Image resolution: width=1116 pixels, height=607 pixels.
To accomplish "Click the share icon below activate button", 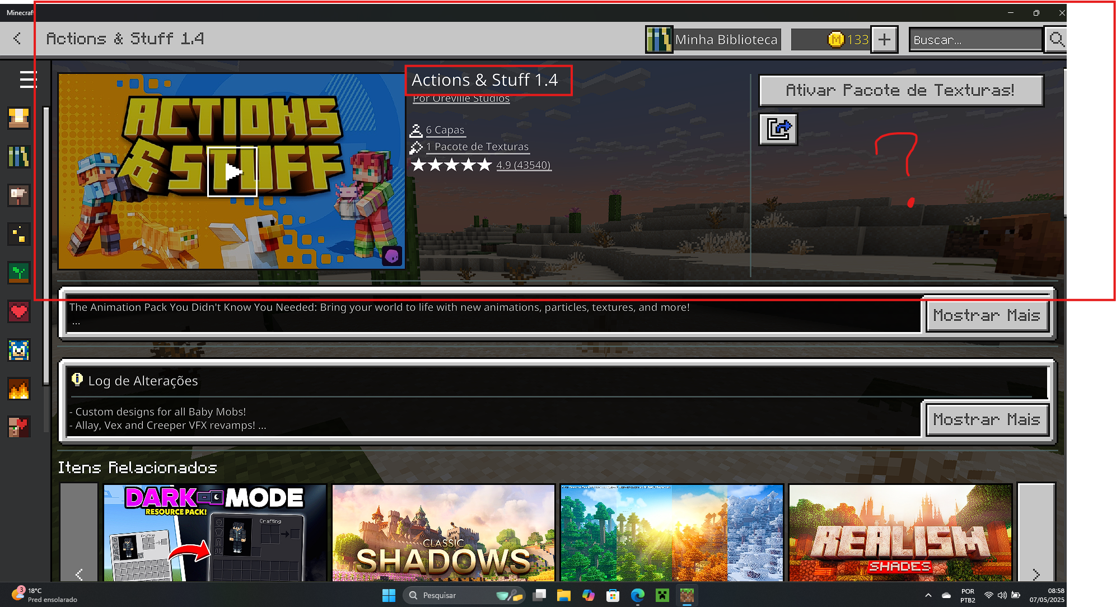I will pyautogui.click(x=778, y=129).
